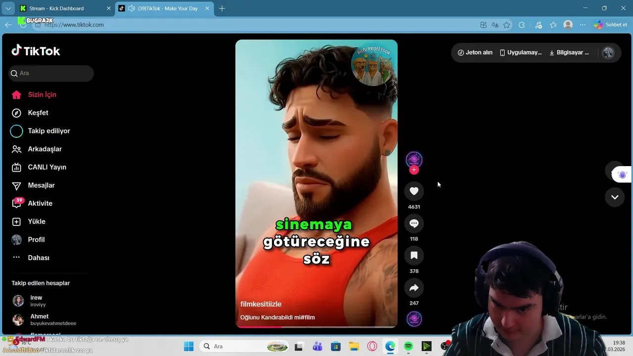Open Opera browser from taskbar
Screen dimensions: 633x356
pyautogui.click(x=372, y=346)
